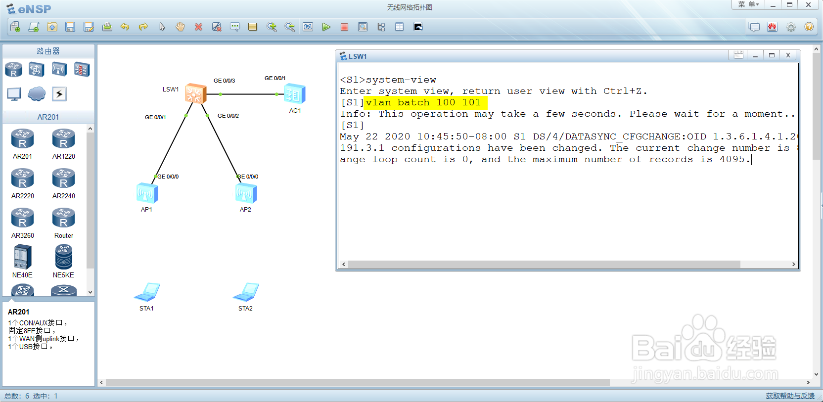Click the AR201 section header
The width and height of the screenshot is (823, 402).
(48, 117)
